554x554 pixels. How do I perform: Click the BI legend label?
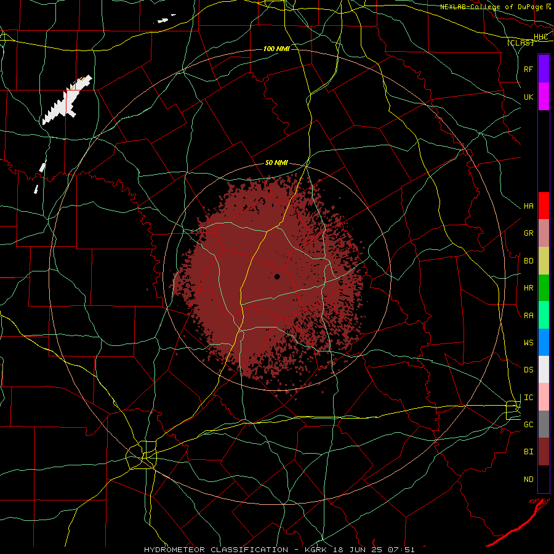528,452
